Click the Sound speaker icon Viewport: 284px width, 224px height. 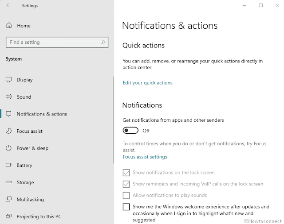pyautogui.click(x=8, y=97)
